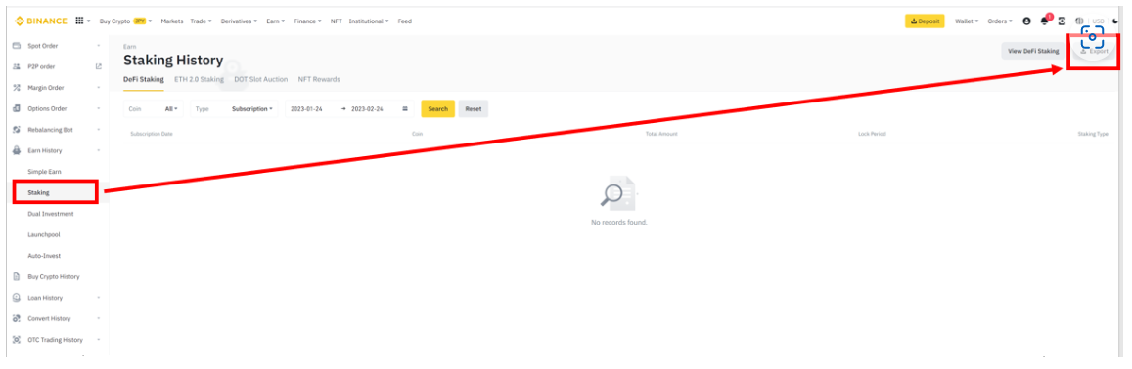
Task: Collapse the Earn History chevron
Action: pos(98,150)
